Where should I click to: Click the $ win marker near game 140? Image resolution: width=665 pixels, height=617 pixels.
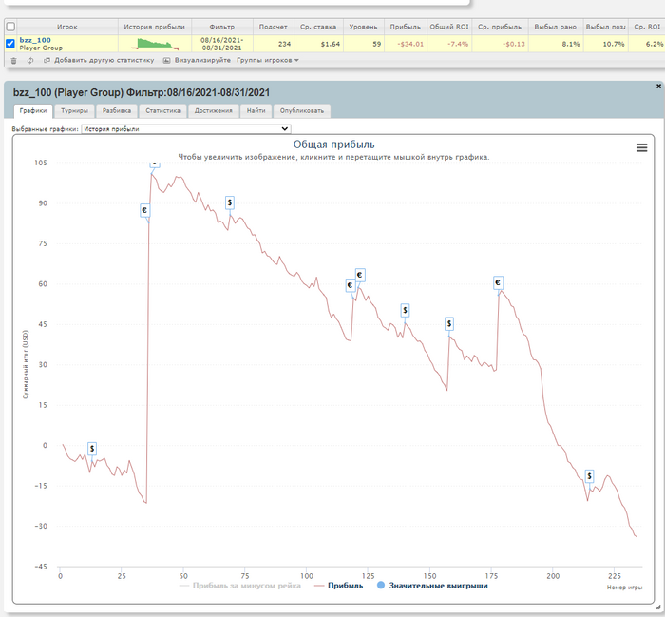(405, 311)
